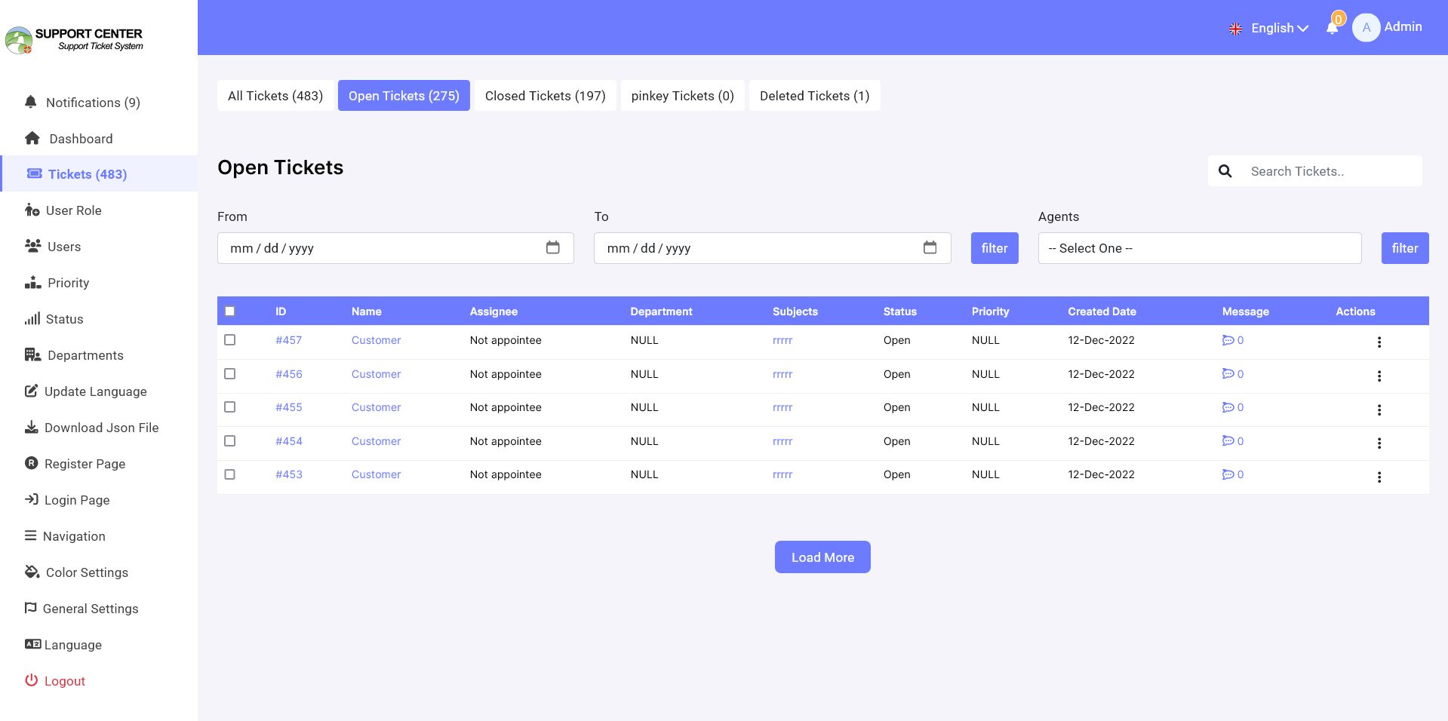Focus the From date input field
Screen dimensions: 1448x721
pos(395,248)
